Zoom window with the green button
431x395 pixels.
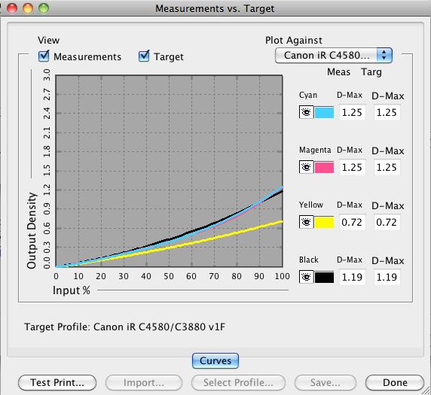(x=44, y=8)
